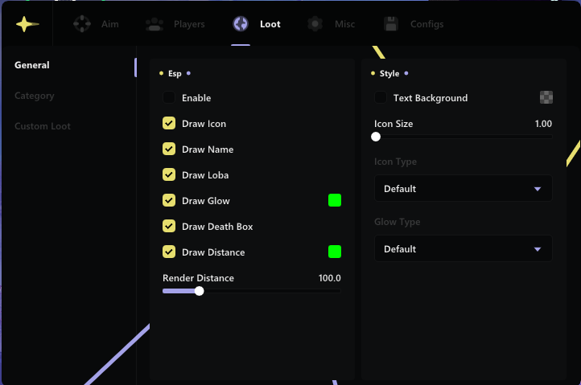This screenshot has height=385, width=581.
Task: Click the Players group icon
Action: coord(155,24)
